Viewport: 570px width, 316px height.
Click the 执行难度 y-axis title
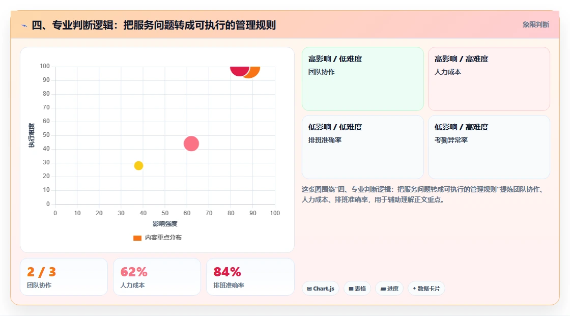[x=32, y=135]
